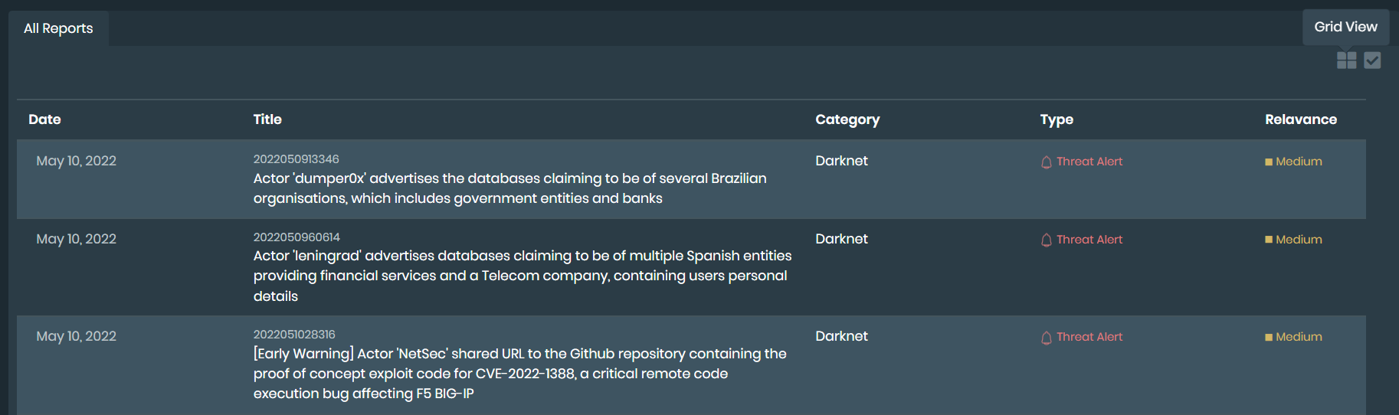Screen dimensions: 1399x415
Task: Open the dumper0x Brazilian databases report title
Action: click(509, 188)
